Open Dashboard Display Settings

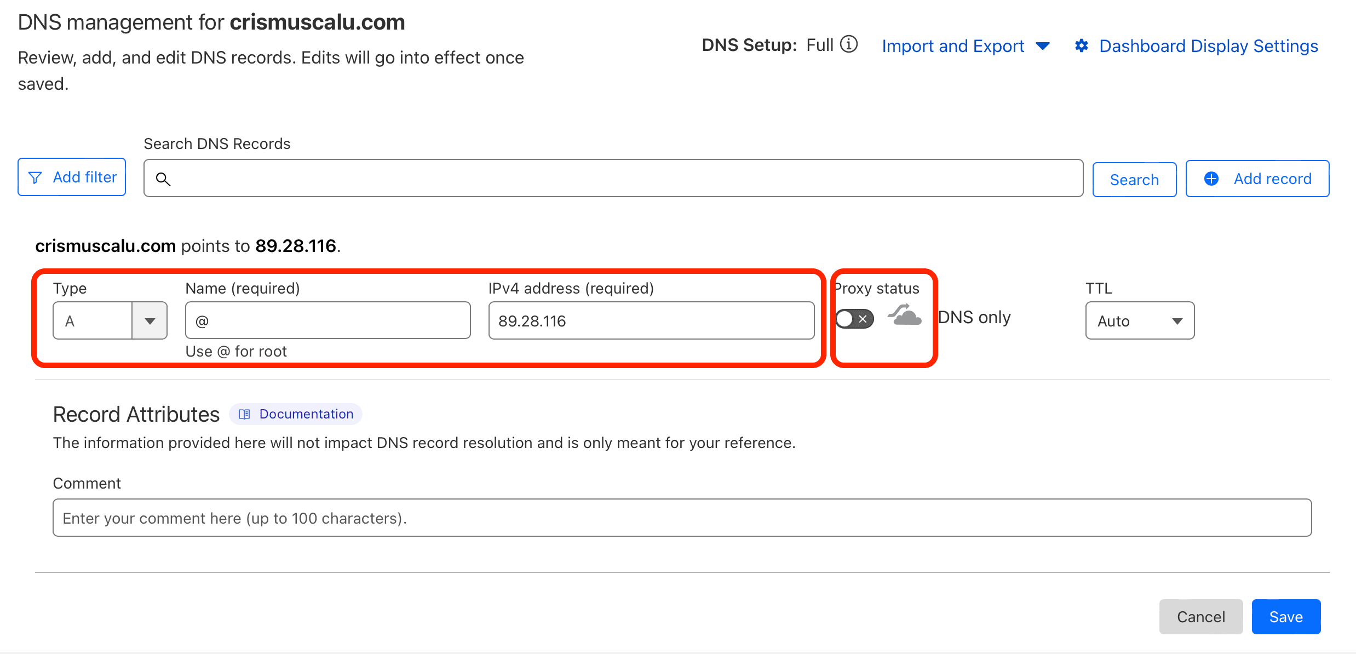coord(1208,46)
